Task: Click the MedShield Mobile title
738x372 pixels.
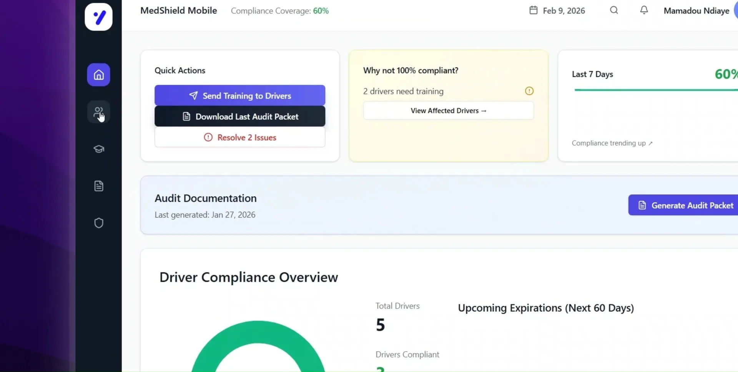Action: (179, 10)
